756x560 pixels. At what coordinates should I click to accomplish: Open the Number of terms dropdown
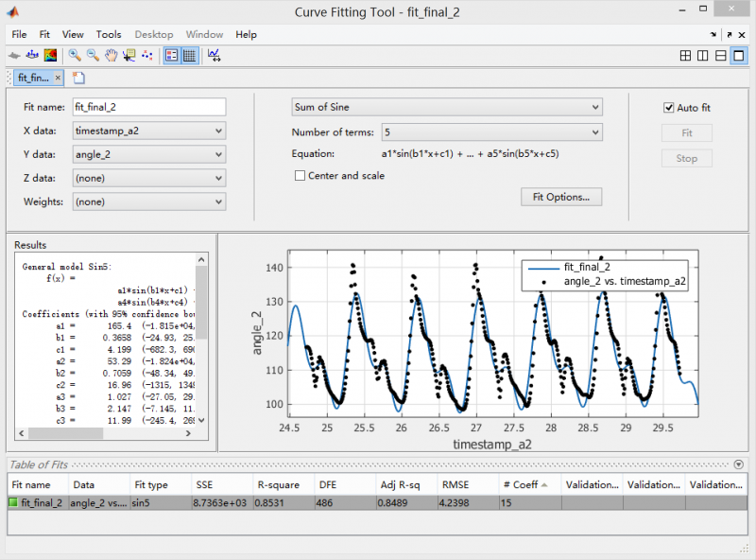pyautogui.click(x=490, y=132)
